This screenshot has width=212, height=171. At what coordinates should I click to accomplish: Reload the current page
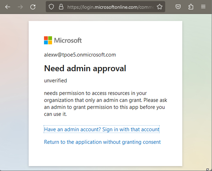(x=33, y=7)
